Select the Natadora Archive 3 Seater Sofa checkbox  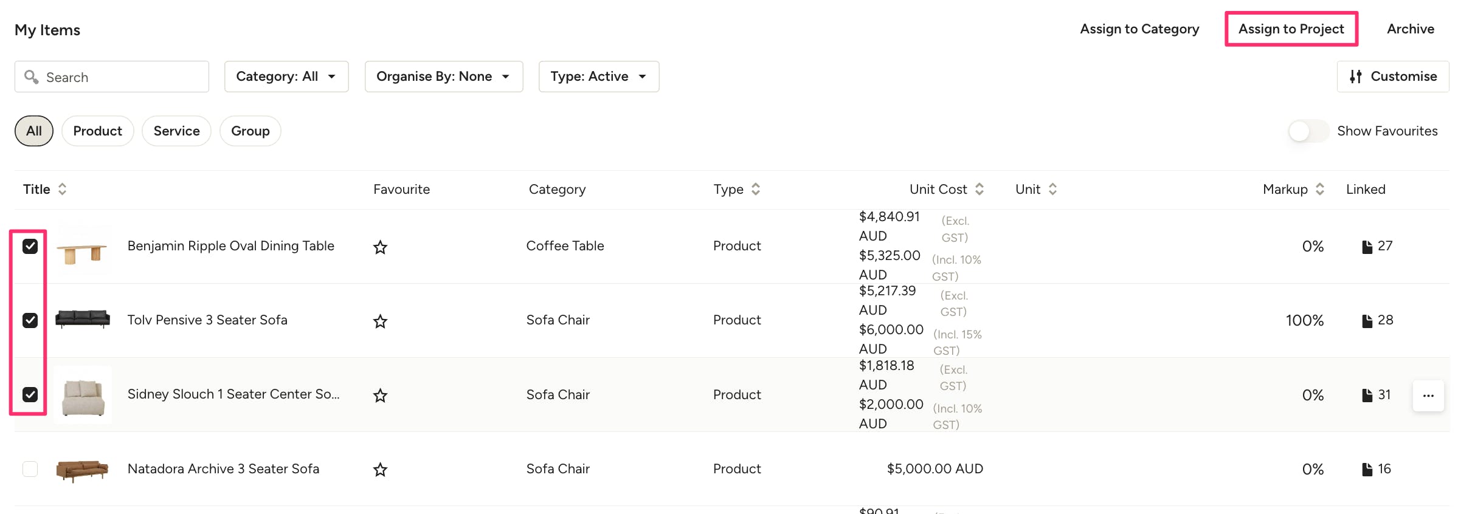click(x=30, y=469)
